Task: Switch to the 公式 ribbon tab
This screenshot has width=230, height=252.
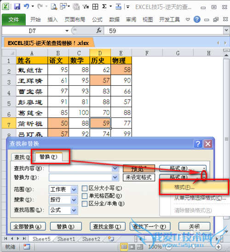Action: (97, 20)
